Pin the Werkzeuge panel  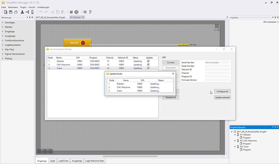pos(30,17)
